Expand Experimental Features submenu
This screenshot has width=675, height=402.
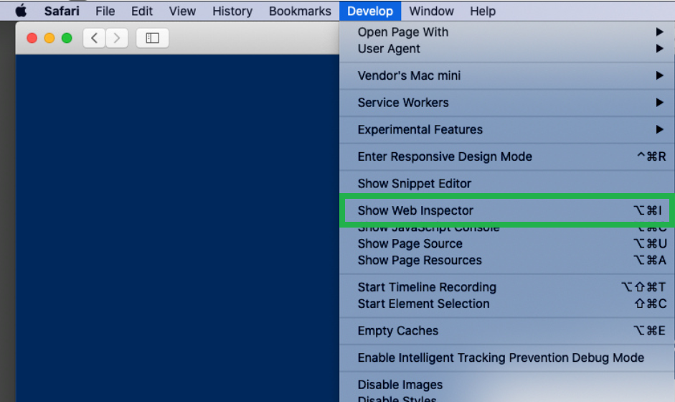pyautogui.click(x=507, y=130)
